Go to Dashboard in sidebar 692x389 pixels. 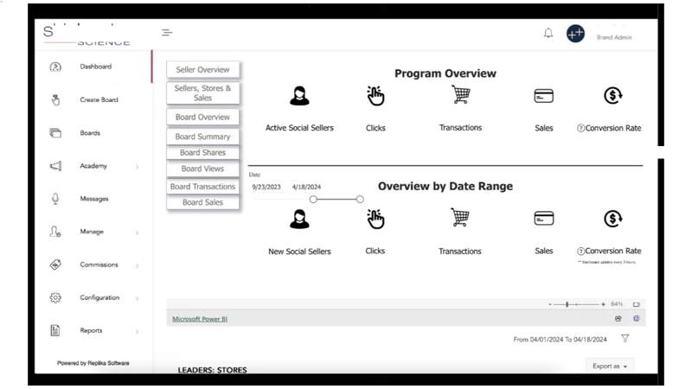click(x=95, y=67)
